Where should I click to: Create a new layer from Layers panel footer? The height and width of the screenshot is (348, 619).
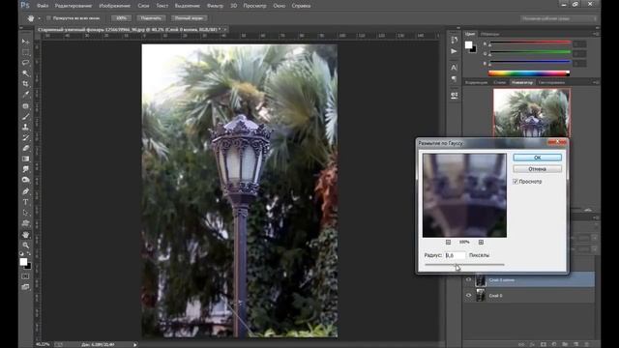click(576, 344)
